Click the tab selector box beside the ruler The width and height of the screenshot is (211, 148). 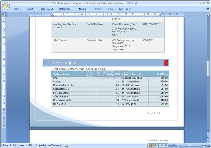tap(4, 14)
